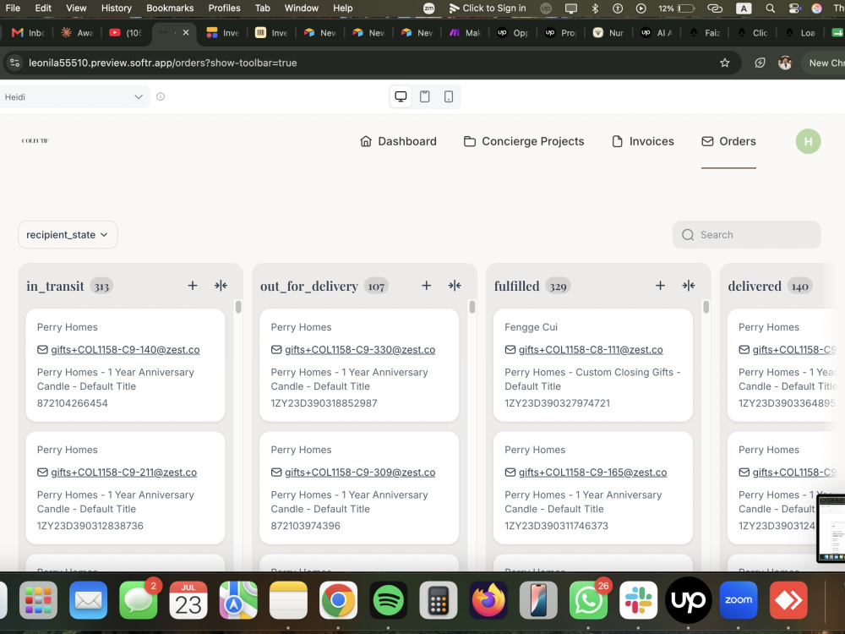Click the in_transit column scrollbar
845x634 pixels.
(x=238, y=307)
